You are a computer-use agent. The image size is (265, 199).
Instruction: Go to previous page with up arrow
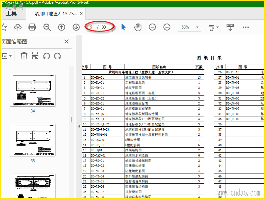62,27
